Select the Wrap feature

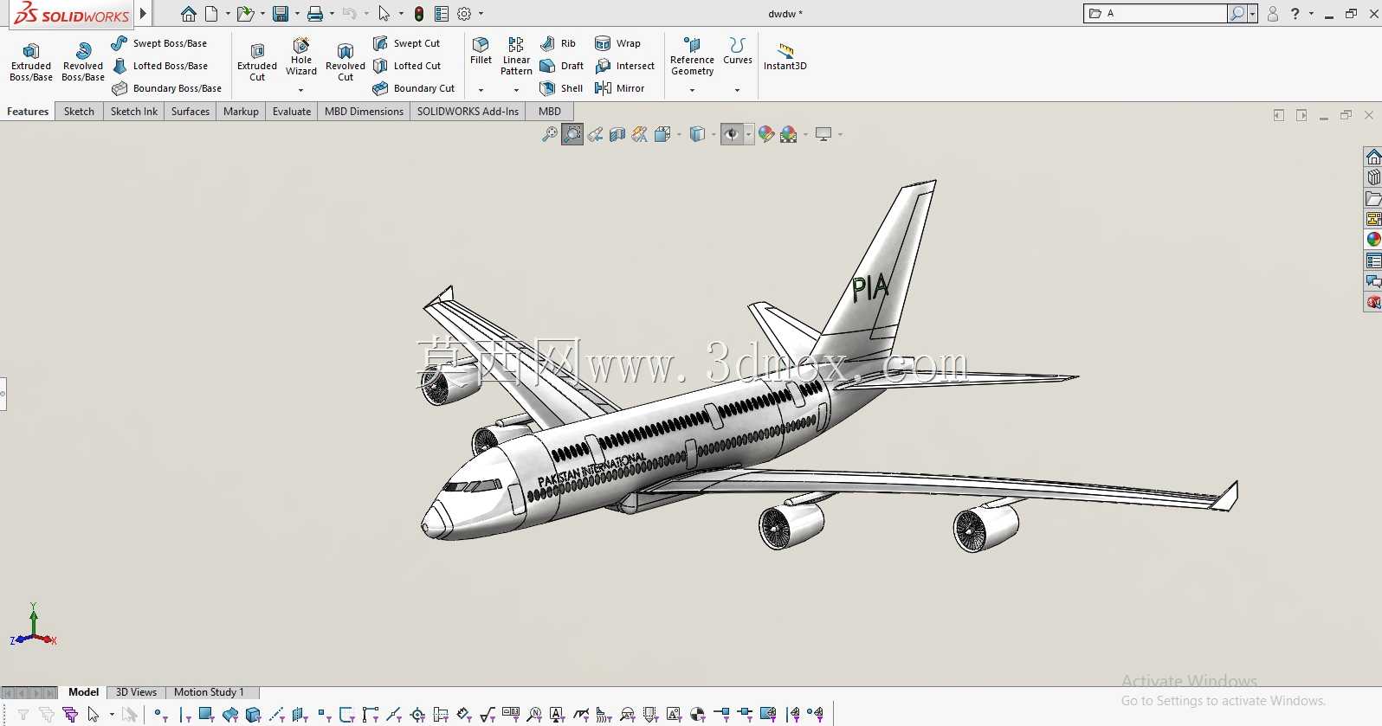617,43
